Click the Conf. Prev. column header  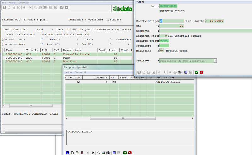point(108,50)
